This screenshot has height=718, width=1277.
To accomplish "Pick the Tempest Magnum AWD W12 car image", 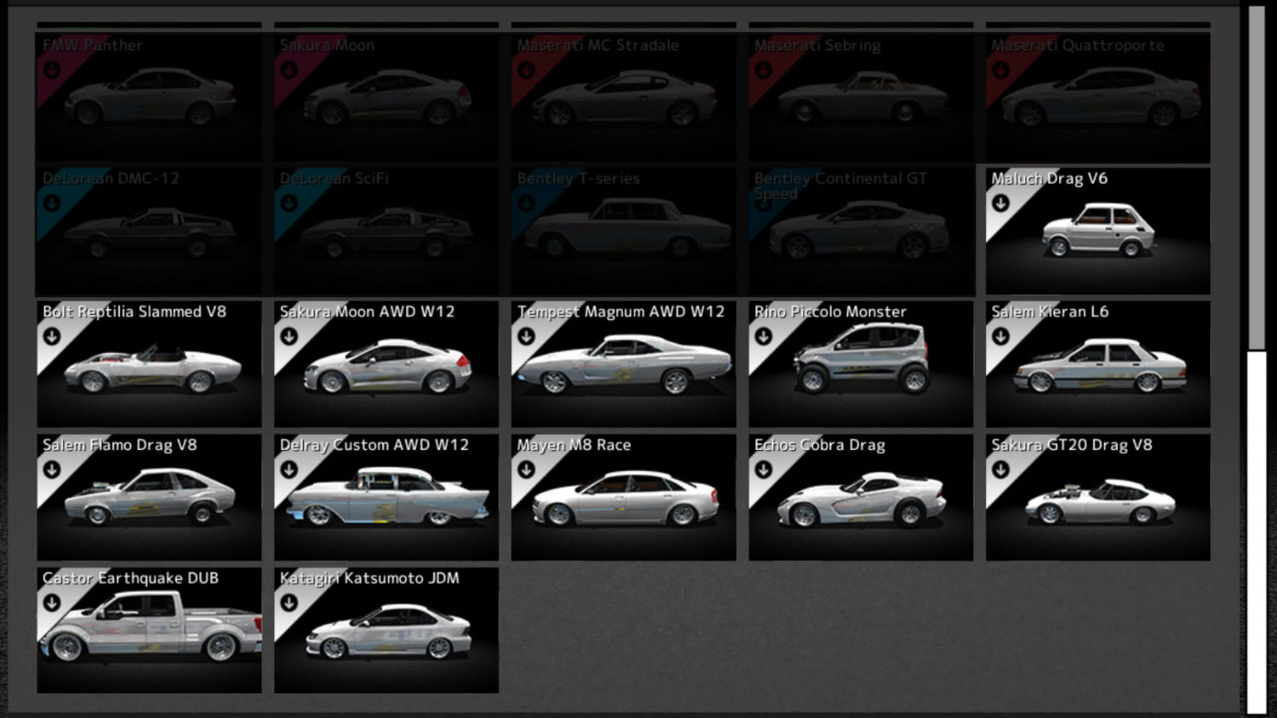I will point(624,364).
